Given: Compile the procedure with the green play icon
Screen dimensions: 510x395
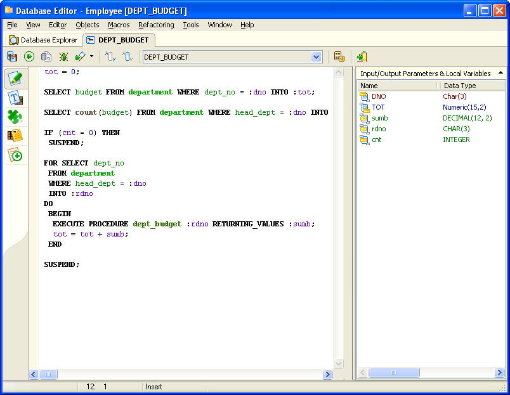Looking at the screenshot, I should [x=29, y=56].
